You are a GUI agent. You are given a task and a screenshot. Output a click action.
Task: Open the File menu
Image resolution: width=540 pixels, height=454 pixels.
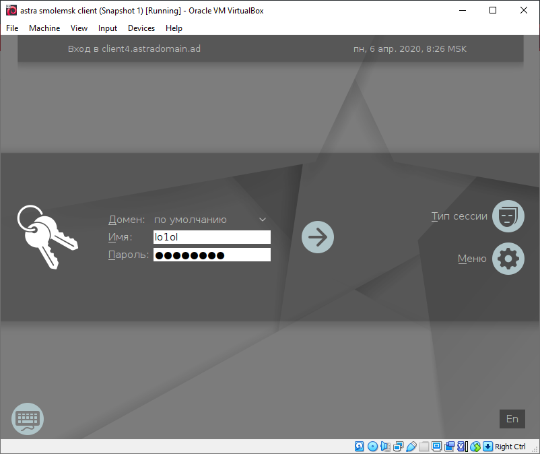click(12, 28)
